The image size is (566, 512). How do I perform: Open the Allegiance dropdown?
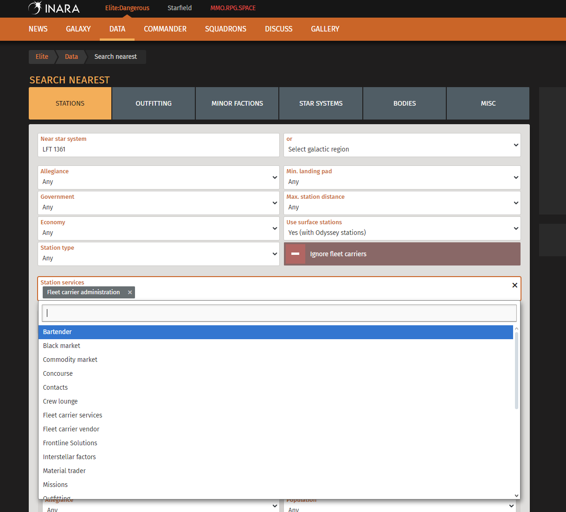point(159,177)
